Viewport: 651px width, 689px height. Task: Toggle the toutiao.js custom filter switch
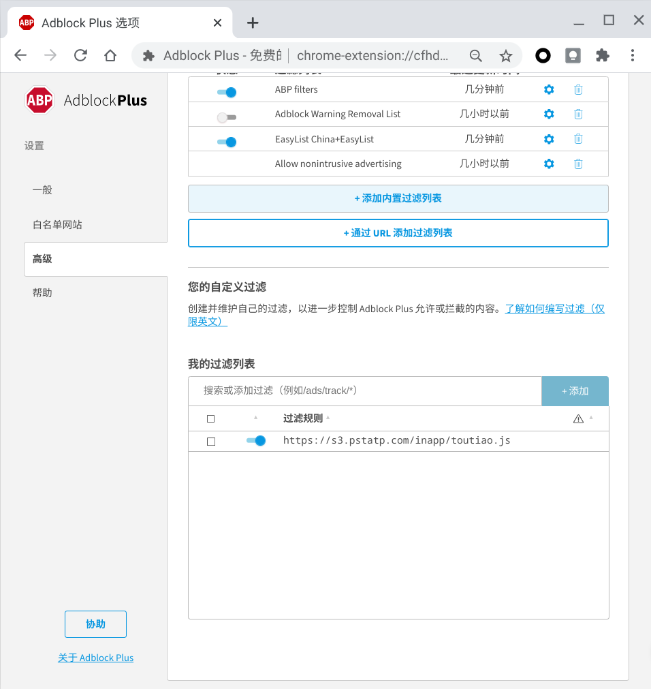click(x=256, y=441)
